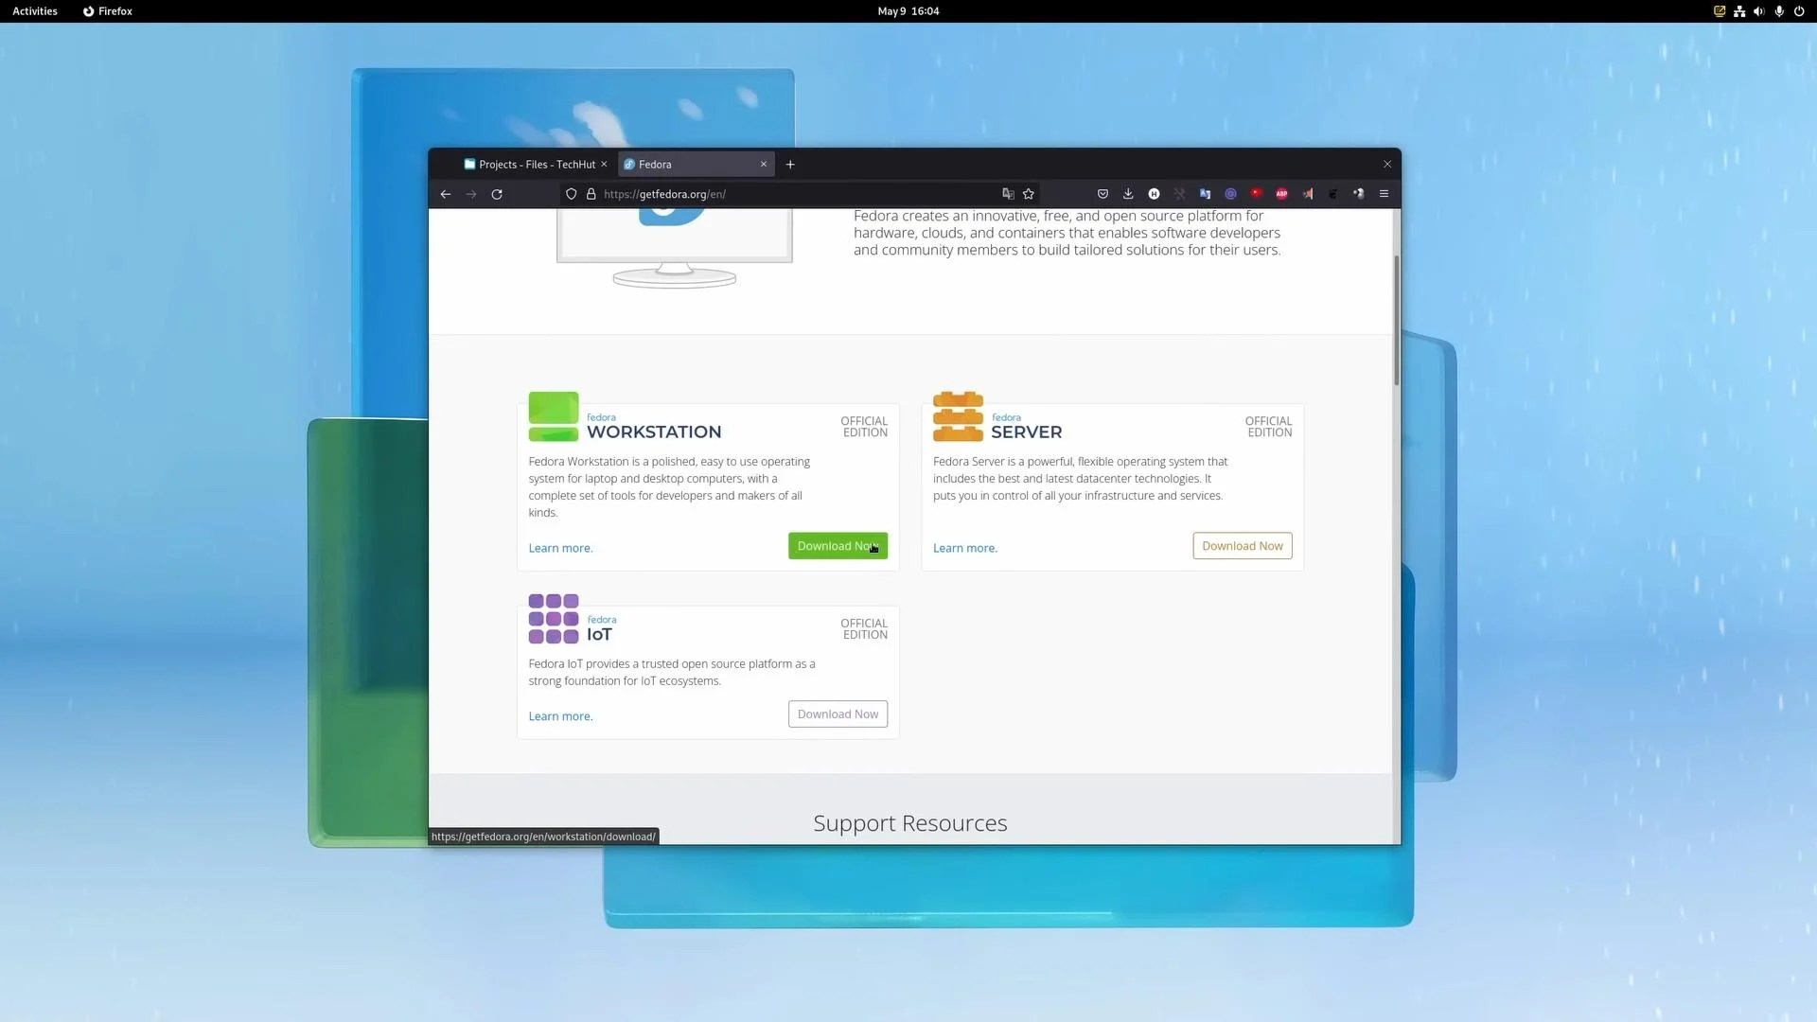The width and height of the screenshot is (1817, 1022).
Task: Click the red YouTube extension icon
Action: pos(1256,193)
